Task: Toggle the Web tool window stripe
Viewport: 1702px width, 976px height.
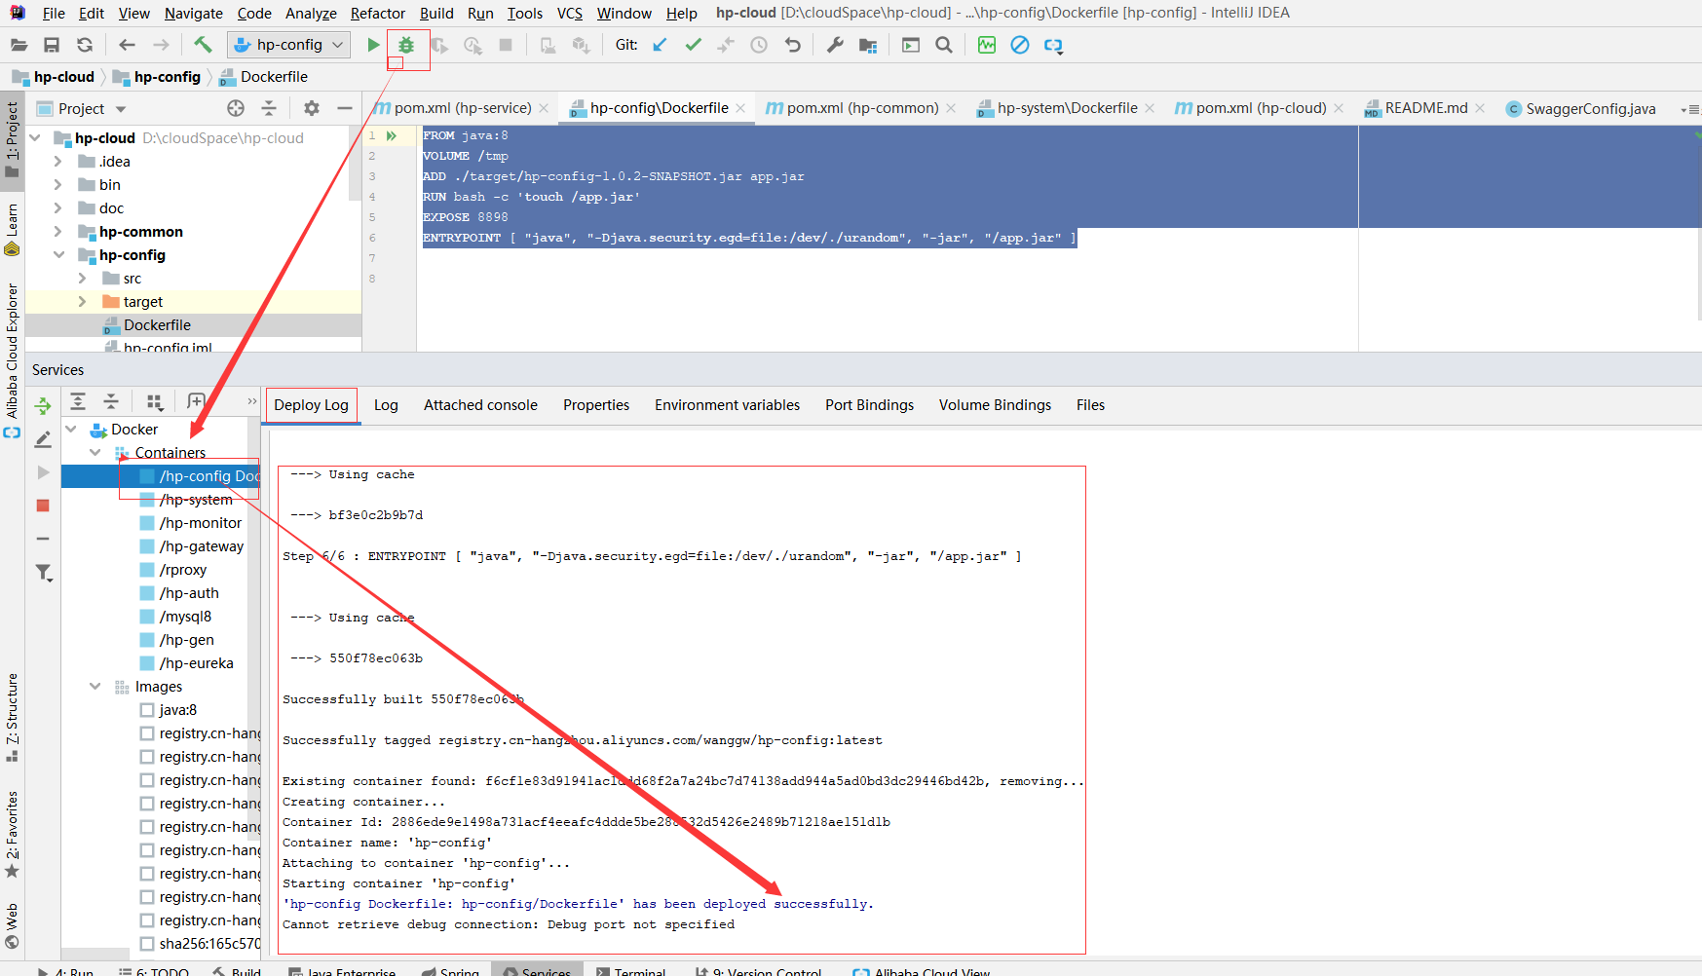Action: pyautogui.click(x=12, y=926)
